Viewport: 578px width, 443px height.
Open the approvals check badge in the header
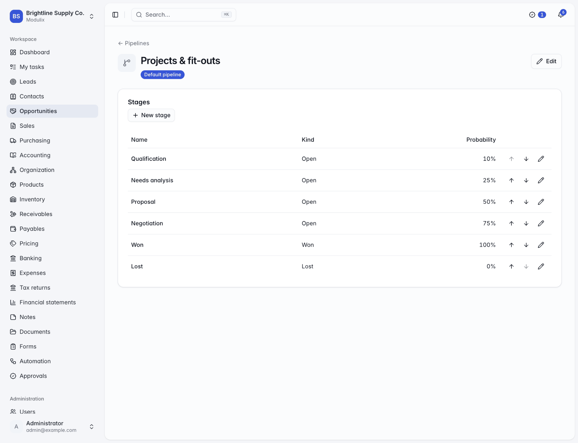[537, 15]
